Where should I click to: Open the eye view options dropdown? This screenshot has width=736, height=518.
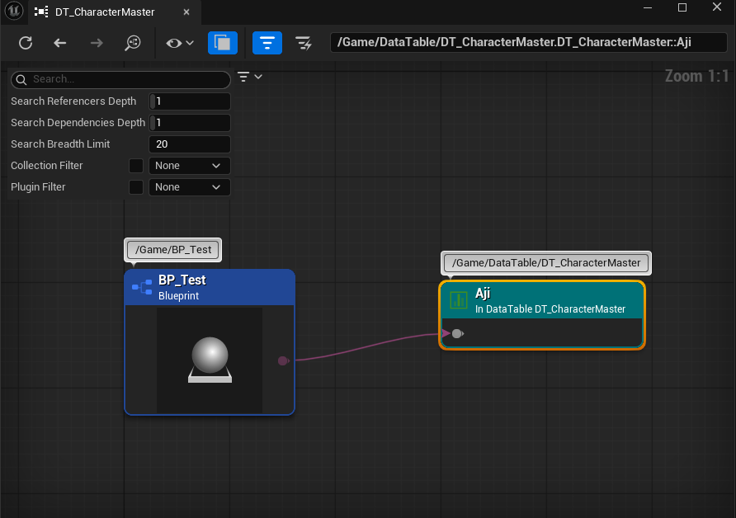(179, 43)
